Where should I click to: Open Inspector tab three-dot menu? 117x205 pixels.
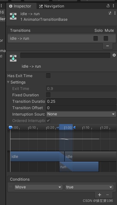coord(113,6)
